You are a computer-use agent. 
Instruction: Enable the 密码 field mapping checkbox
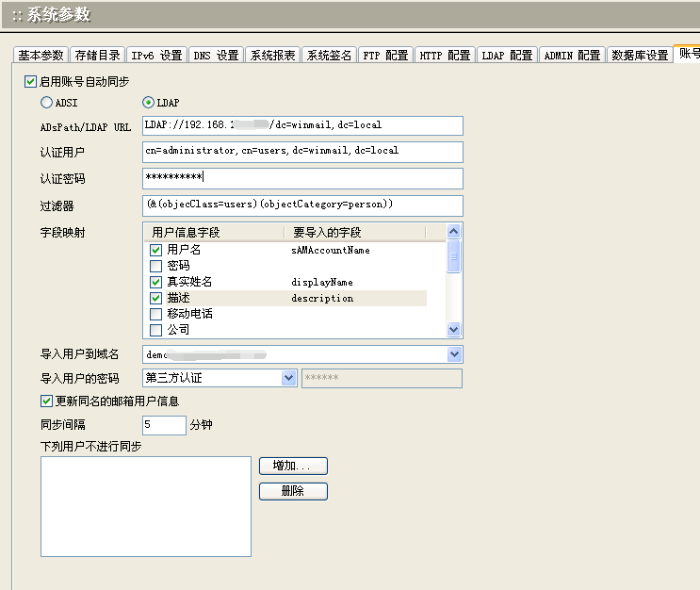click(155, 266)
